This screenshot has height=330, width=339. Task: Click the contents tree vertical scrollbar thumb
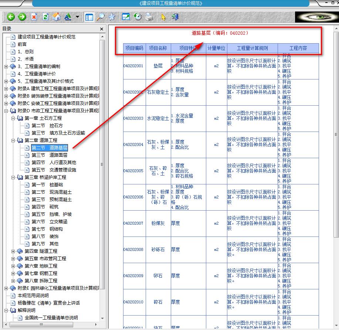(x=102, y=164)
